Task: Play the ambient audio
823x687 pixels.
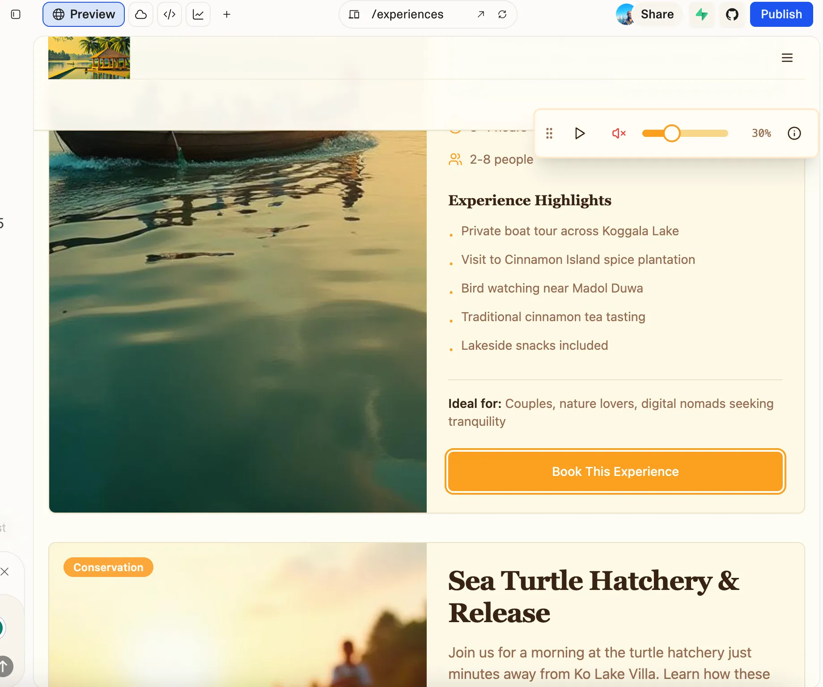Action: [x=580, y=133]
